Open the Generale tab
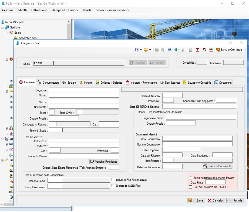The image size is (249, 212). pos(27,82)
